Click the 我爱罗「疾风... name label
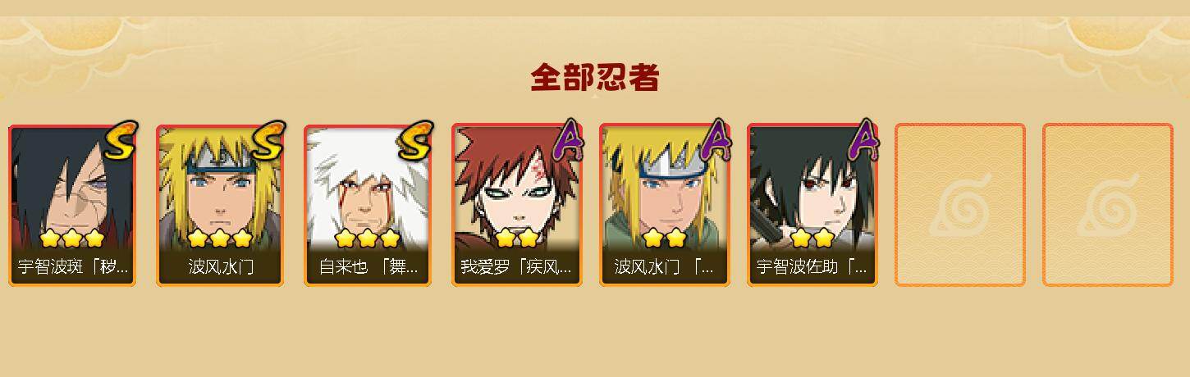This screenshot has height=377, width=1190. 516,267
